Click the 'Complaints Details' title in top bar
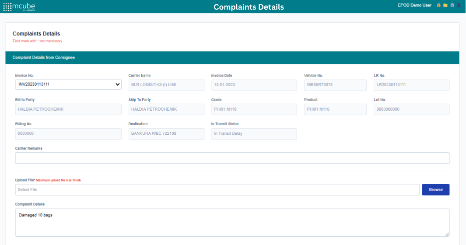Viewport: 466px width, 245px height. [249, 7]
